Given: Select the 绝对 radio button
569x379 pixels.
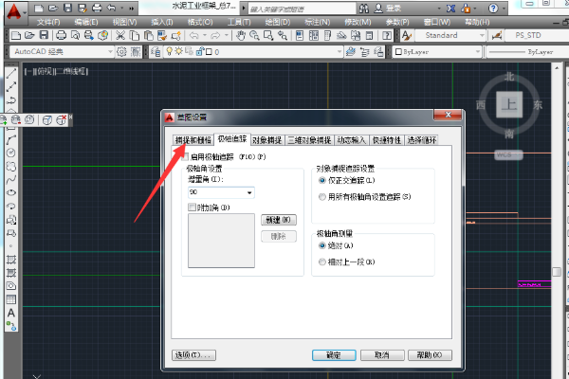Looking at the screenshot, I should pyautogui.click(x=321, y=245).
